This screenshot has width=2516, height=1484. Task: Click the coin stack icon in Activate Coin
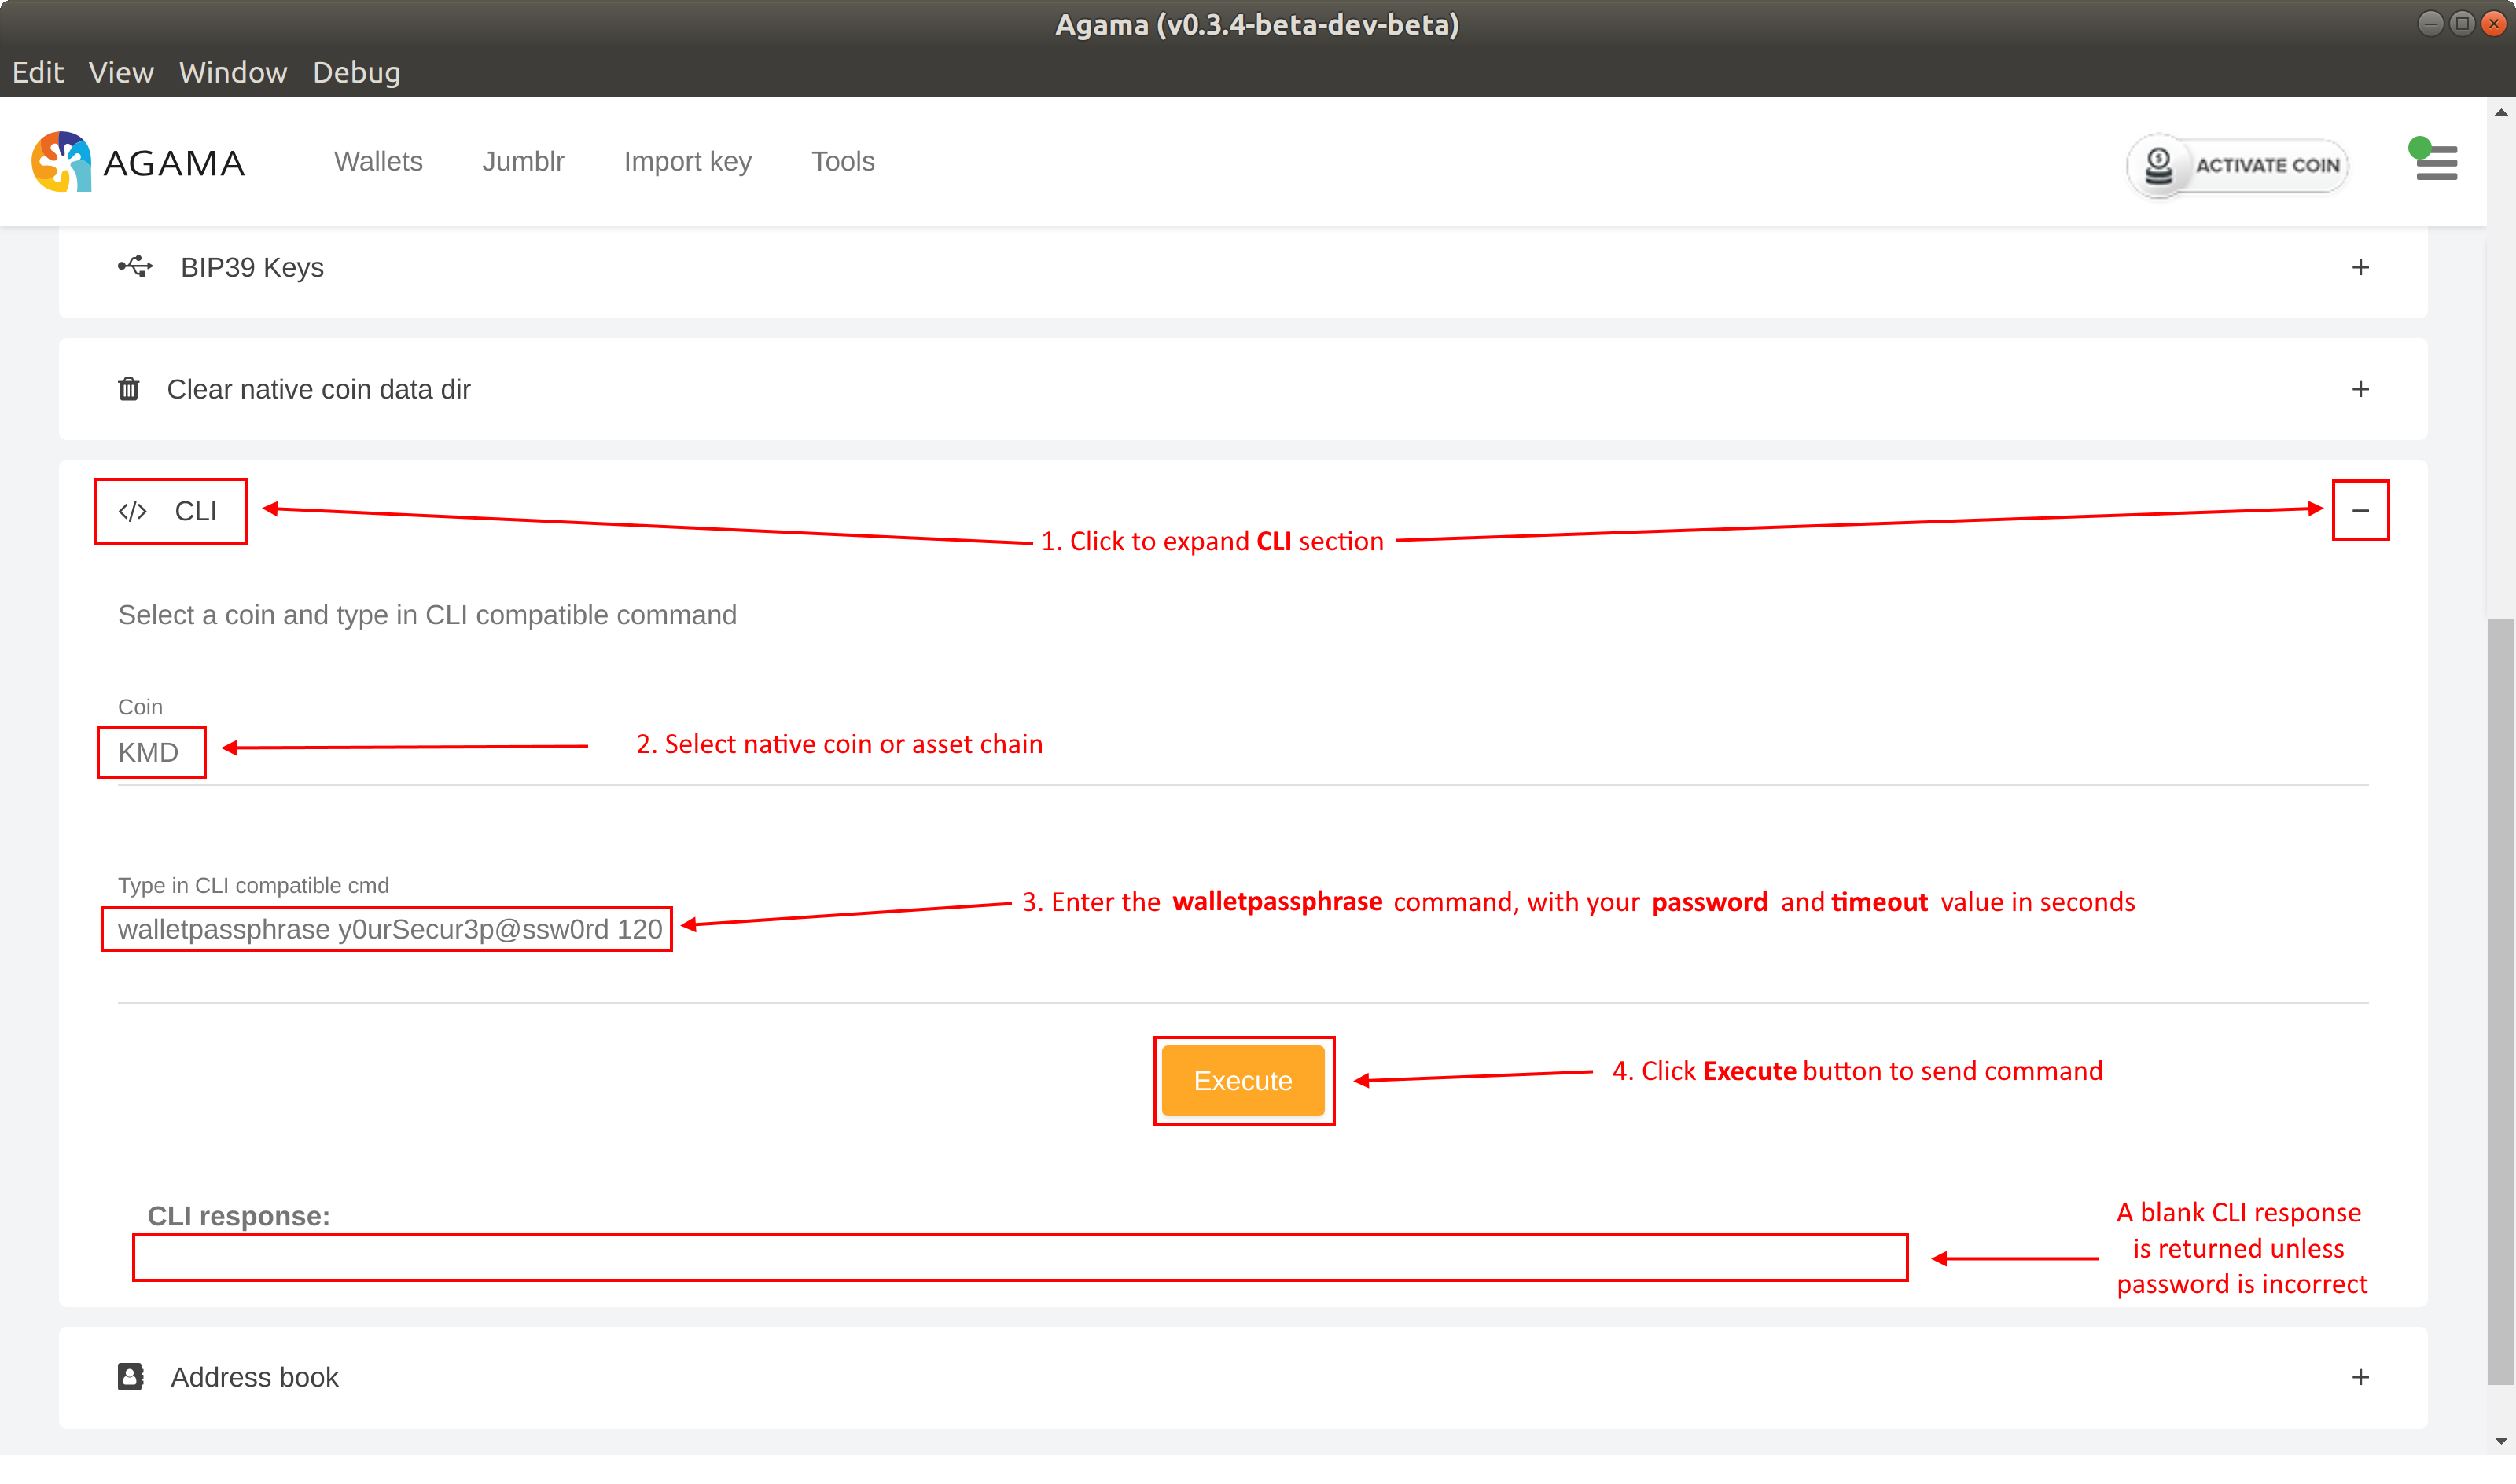(2160, 165)
